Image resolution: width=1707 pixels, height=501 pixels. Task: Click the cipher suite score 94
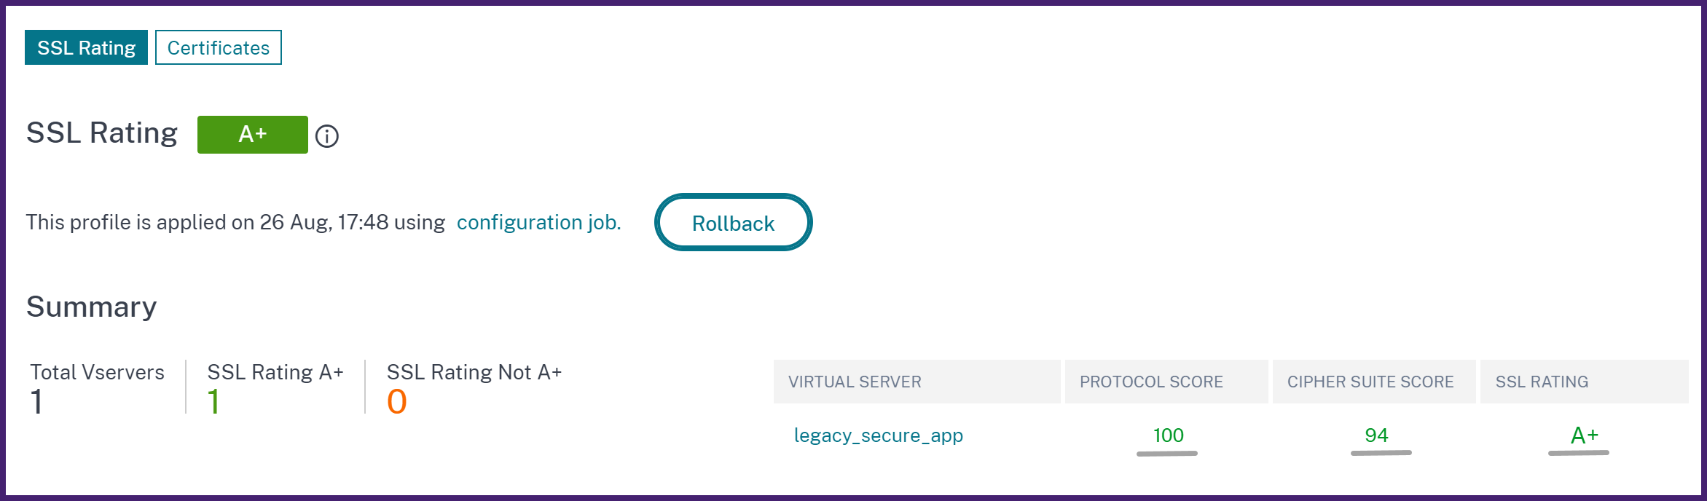point(1376,435)
